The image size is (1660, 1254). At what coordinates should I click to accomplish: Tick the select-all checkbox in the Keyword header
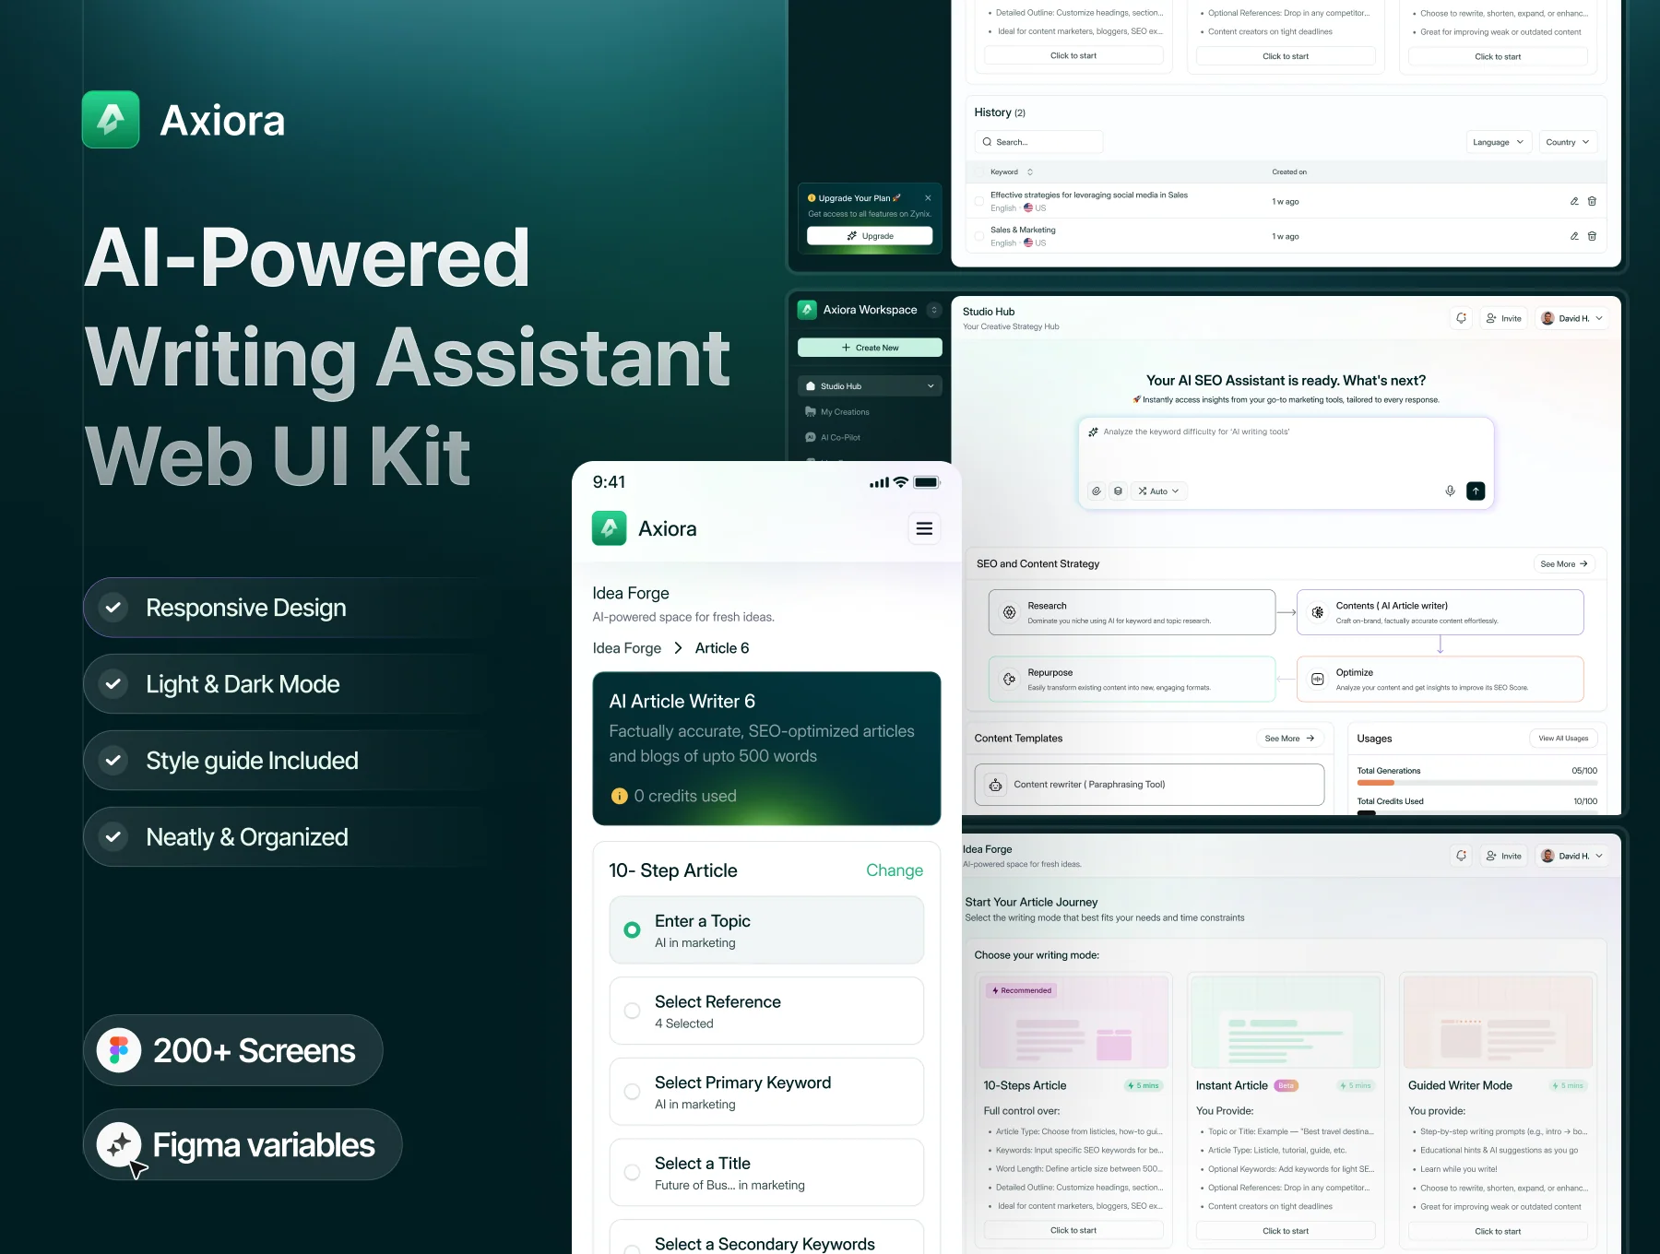point(979,172)
